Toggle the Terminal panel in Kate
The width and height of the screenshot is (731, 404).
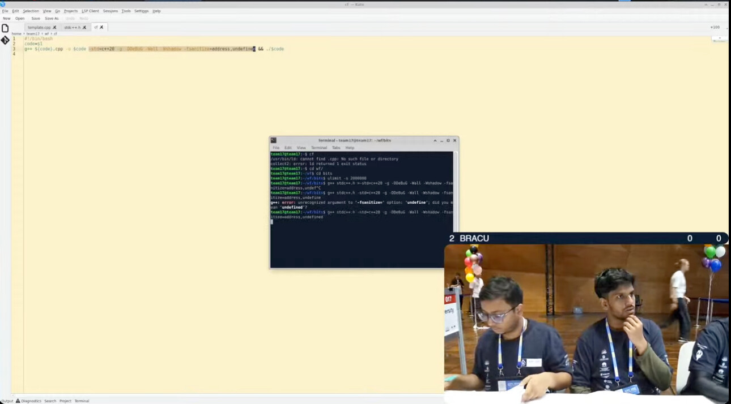tap(82, 401)
